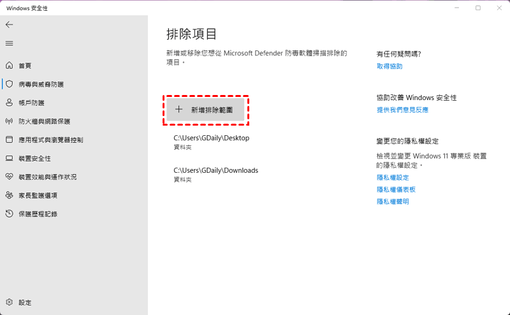Click the protection history clock icon
This screenshot has height=315, width=510.
(9, 214)
